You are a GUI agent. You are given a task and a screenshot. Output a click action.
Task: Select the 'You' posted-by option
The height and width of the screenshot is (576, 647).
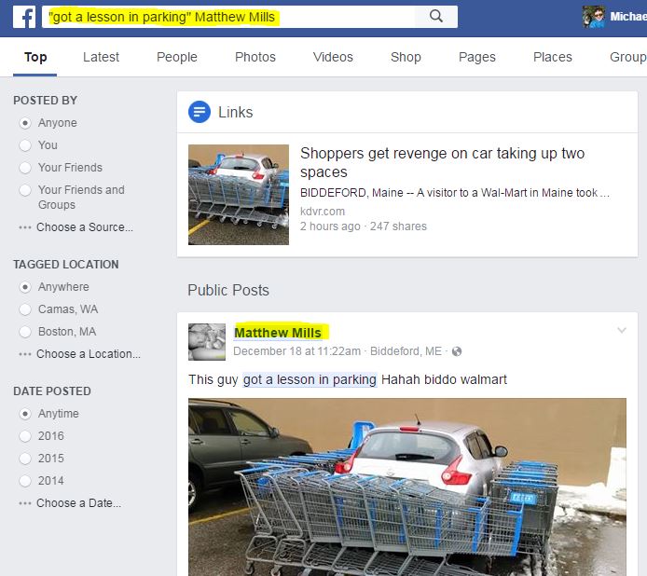[x=25, y=145]
